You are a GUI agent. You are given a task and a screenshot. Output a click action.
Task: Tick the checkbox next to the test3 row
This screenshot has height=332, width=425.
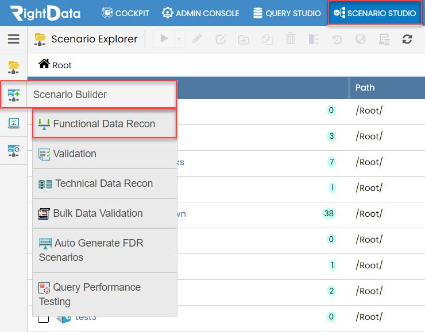click(43, 317)
